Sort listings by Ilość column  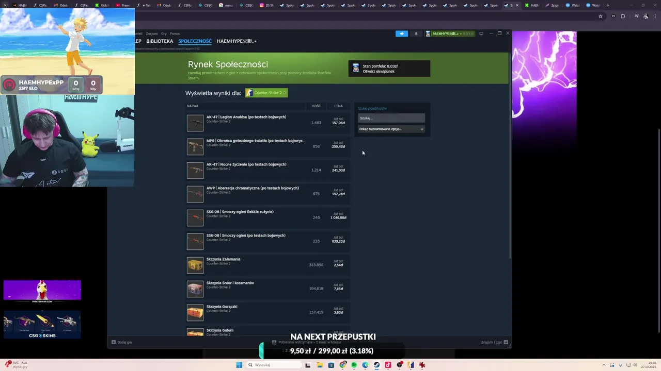point(316,106)
